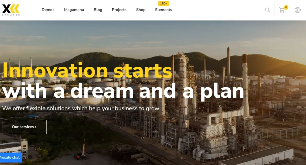Click the SAMATEX text beneath the logo

point(11,15)
